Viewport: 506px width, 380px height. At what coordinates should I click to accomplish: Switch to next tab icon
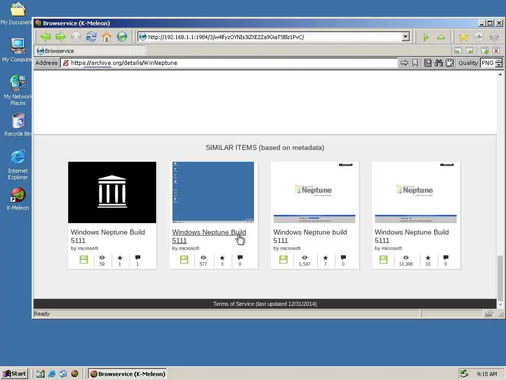470,50
